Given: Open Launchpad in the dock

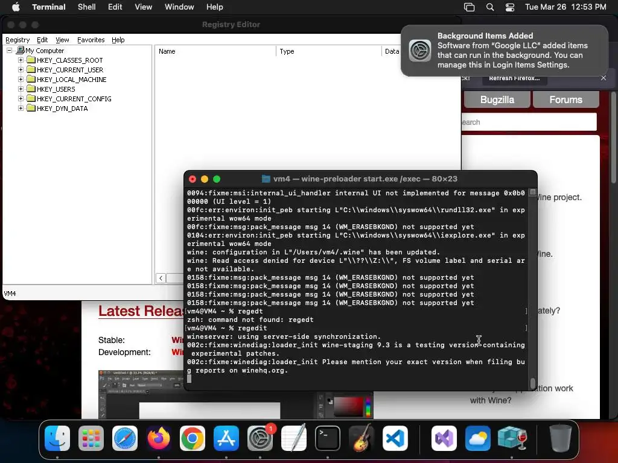Looking at the screenshot, I should tap(91, 438).
